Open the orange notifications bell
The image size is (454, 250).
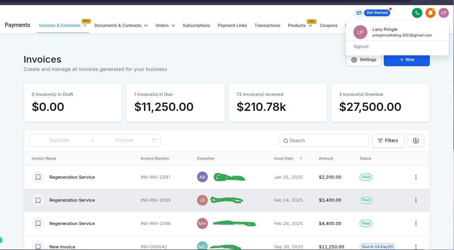point(430,13)
